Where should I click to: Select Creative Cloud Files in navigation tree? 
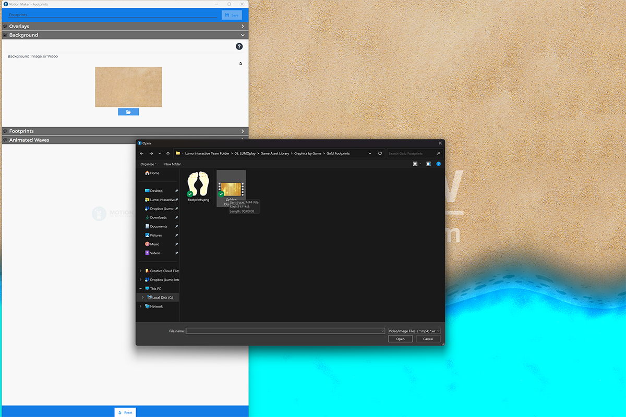(x=162, y=271)
